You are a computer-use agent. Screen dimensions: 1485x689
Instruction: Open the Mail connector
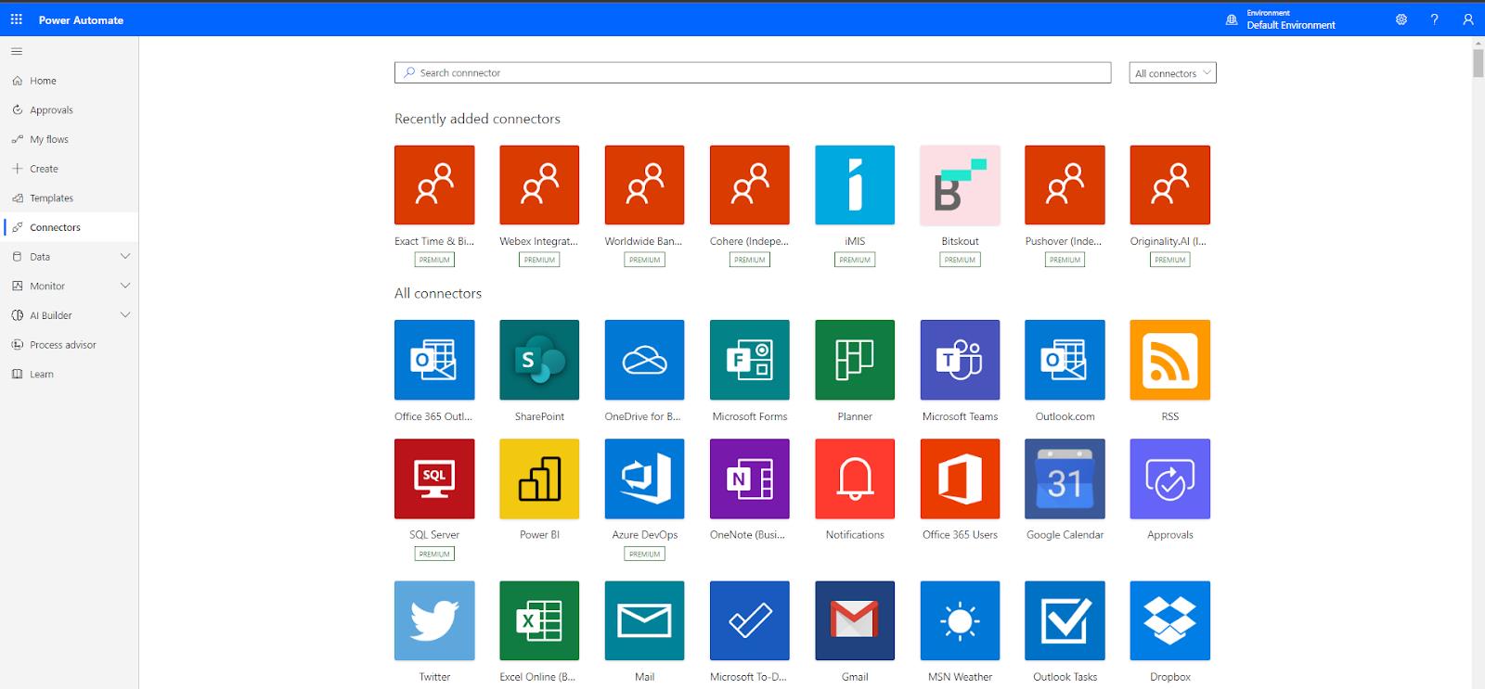(644, 620)
